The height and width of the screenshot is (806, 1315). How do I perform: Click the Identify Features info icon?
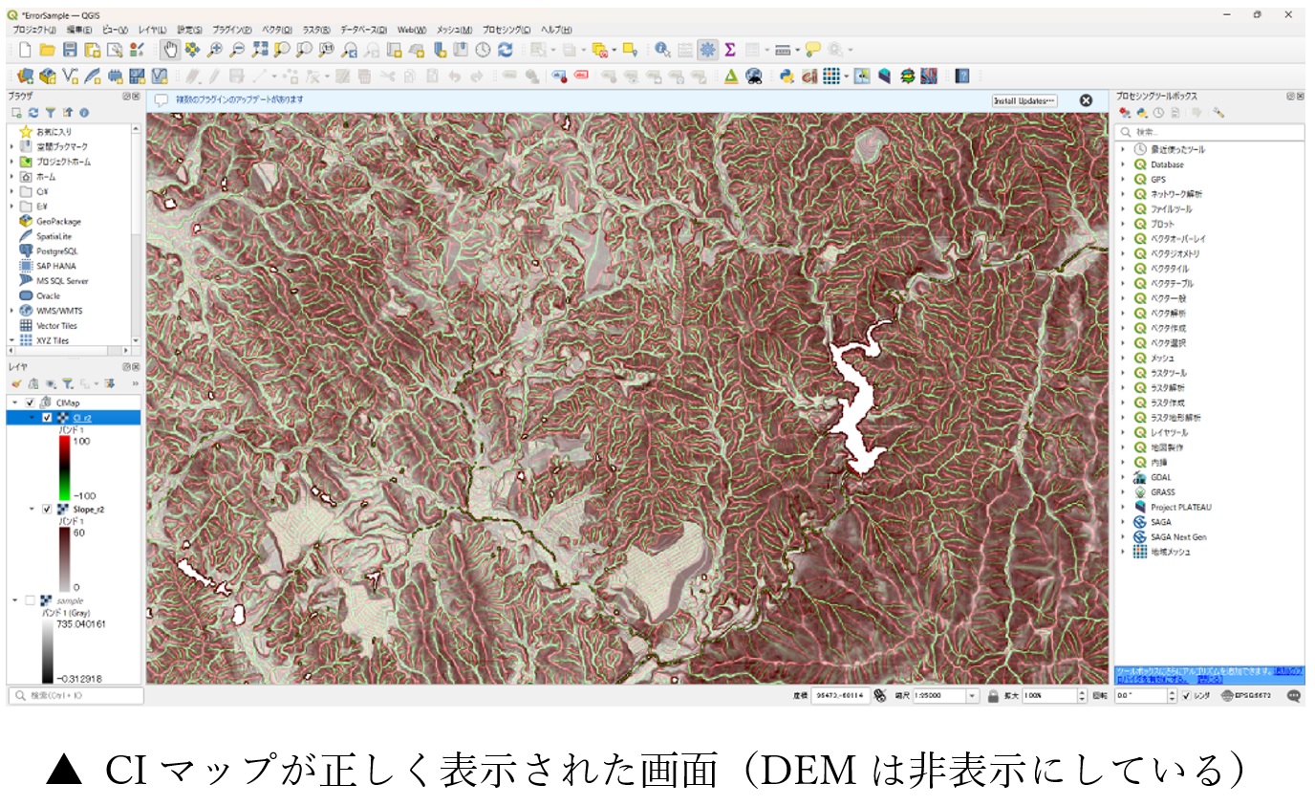point(662,50)
